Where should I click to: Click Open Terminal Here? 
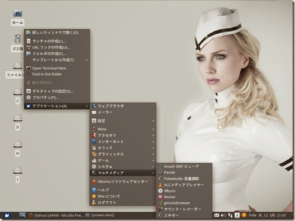pyautogui.click(x=57, y=68)
